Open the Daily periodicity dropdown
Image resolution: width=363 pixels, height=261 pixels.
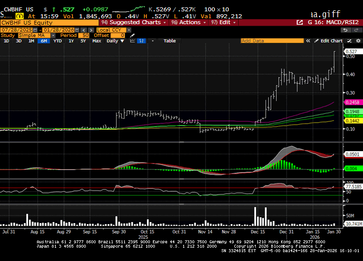click(x=115, y=41)
